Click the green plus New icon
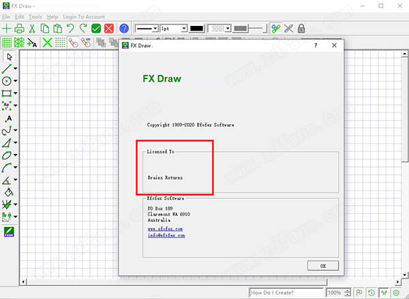The image size is (409, 299). 7,29
